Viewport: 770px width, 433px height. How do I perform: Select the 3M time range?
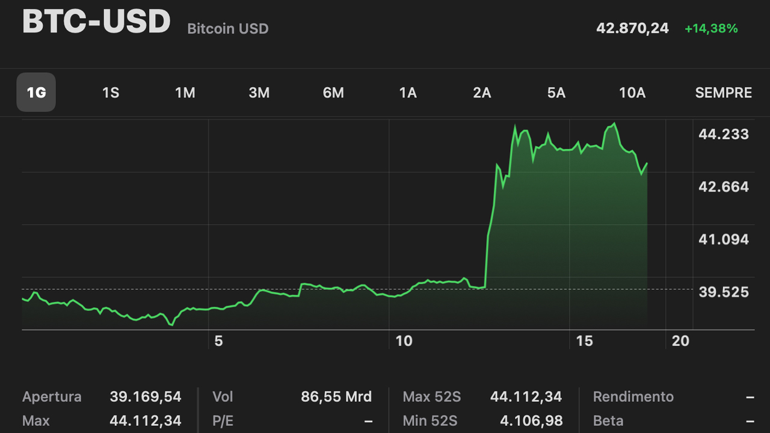point(259,93)
